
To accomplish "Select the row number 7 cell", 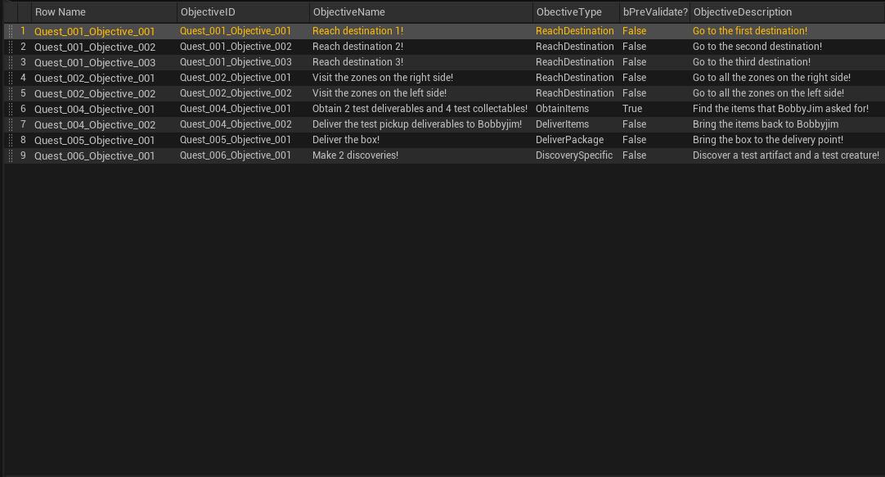I will [24, 124].
